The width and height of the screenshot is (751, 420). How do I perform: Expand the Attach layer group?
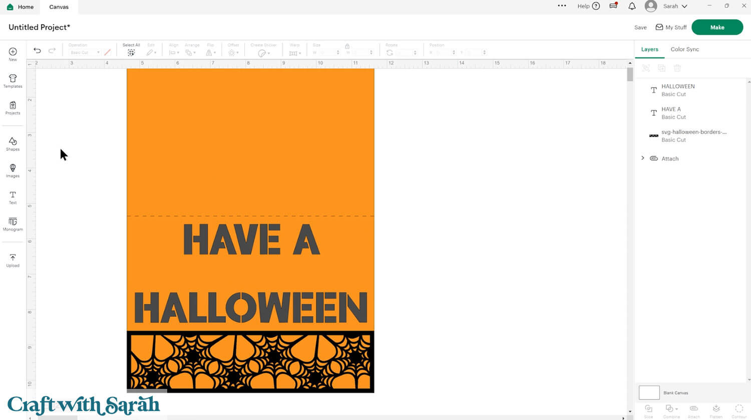tap(643, 158)
